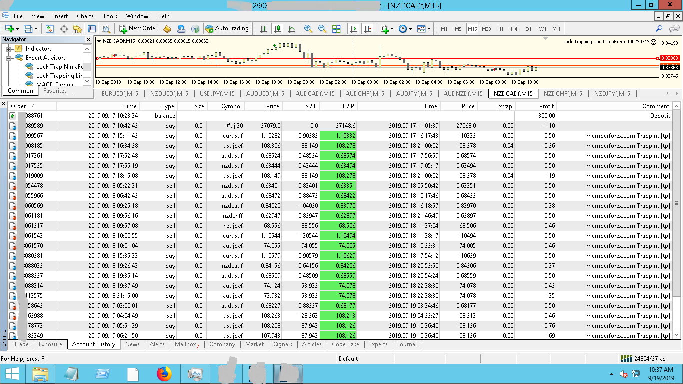Open the Indicators list toolbar icon
The width and height of the screenshot is (683, 384).
pyautogui.click(x=384, y=29)
